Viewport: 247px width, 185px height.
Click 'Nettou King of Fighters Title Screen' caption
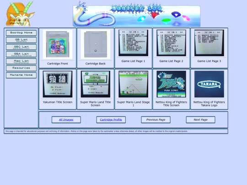coord(171,104)
